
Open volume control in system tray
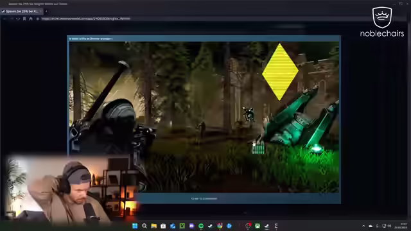tap(390, 226)
